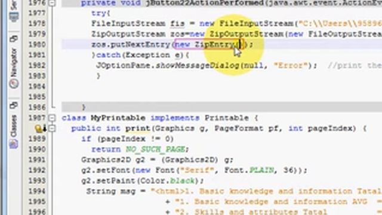382x215 pixels.
Task: Click the 'implements' keyword
Action: click(175, 118)
